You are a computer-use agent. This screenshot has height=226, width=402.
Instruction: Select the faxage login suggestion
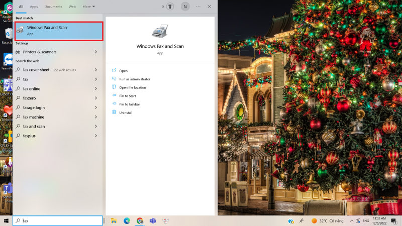coord(57,107)
